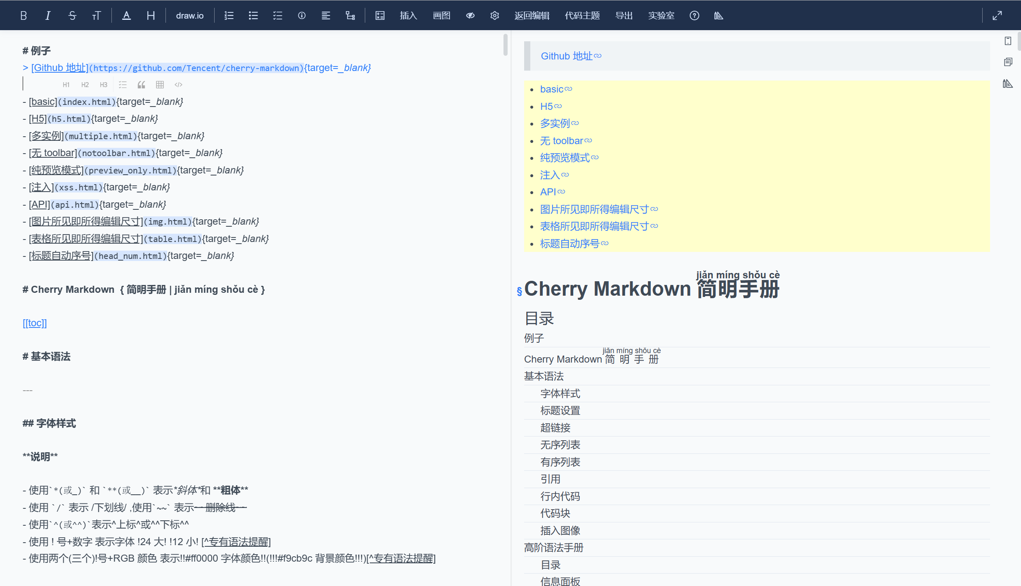Image resolution: width=1021 pixels, height=586 pixels.
Task: Open the heading dropdown with the H icon
Action: click(x=151, y=15)
